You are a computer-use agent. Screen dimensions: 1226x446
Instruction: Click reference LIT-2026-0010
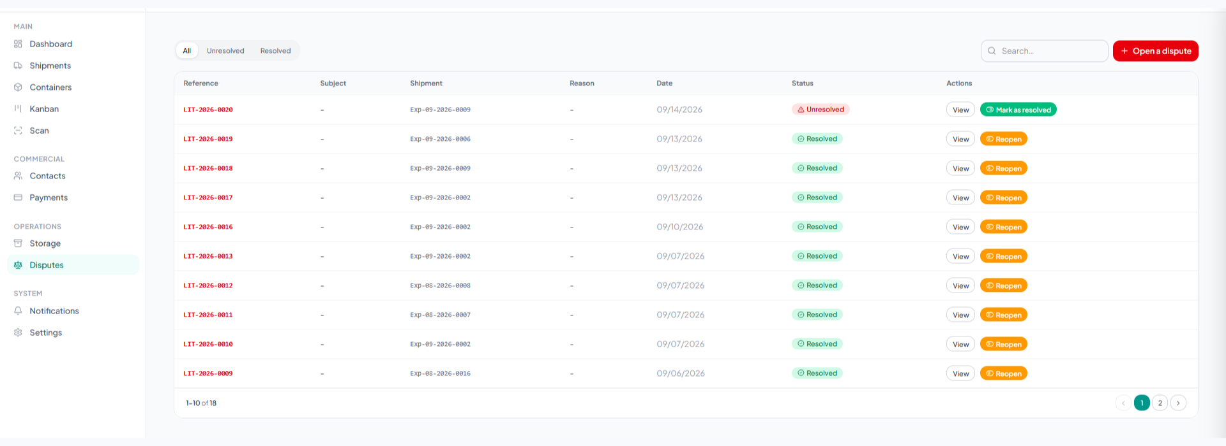(208, 344)
